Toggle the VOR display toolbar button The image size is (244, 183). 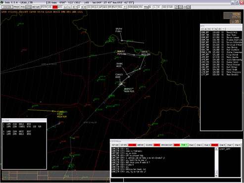click(x=131, y=7)
